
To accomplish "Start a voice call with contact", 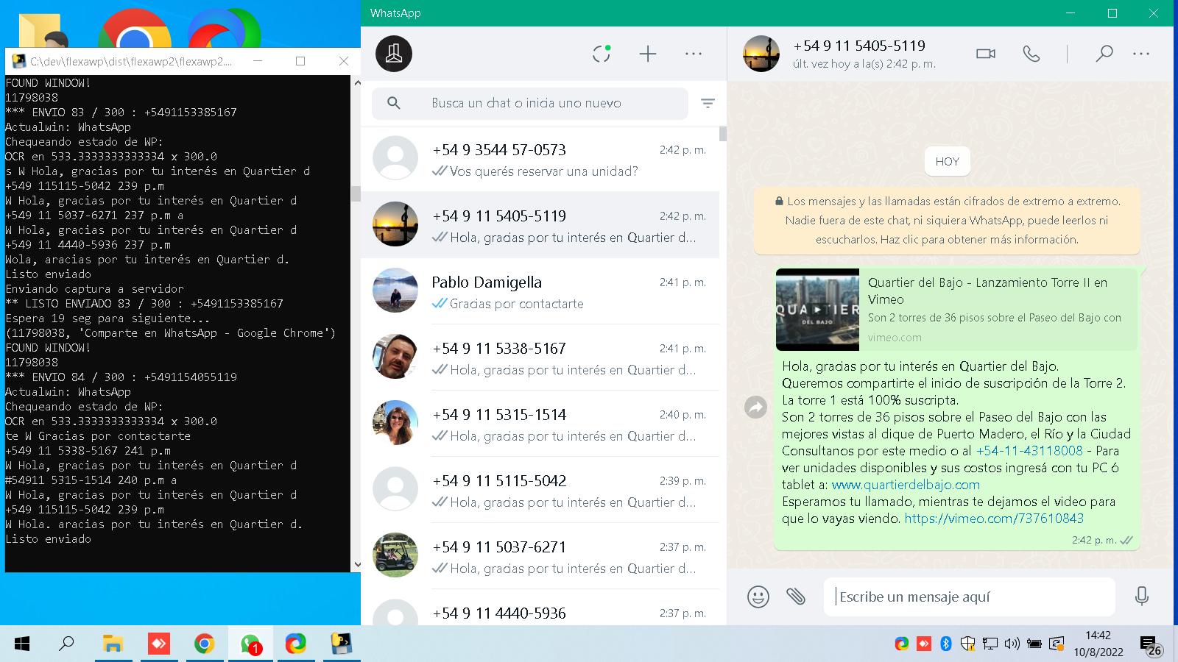I will [x=1031, y=54].
